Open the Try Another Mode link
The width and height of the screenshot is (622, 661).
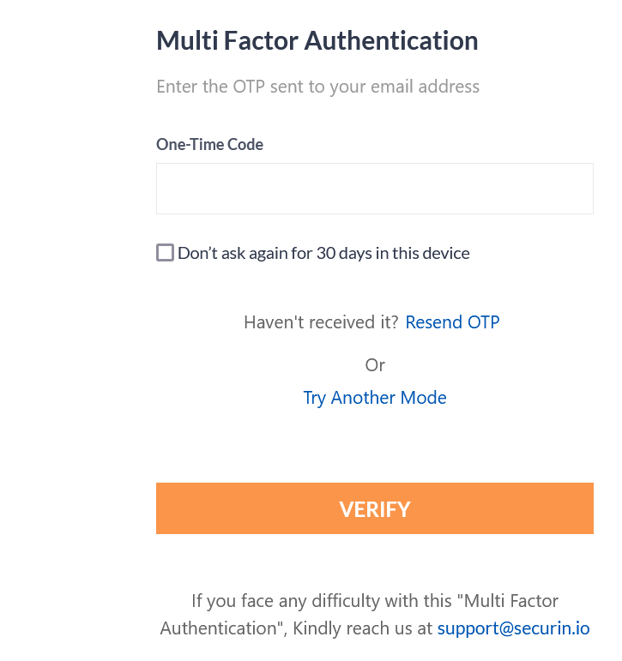[375, 398]
